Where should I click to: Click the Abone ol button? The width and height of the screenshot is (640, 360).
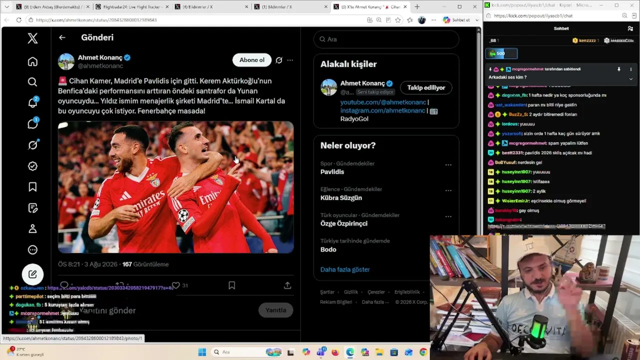point(252,60)
